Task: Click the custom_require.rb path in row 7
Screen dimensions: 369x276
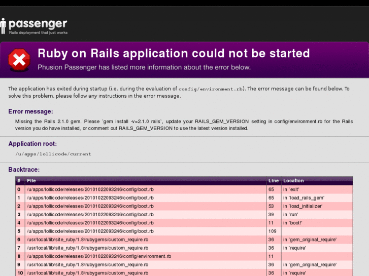Action: [x=87, y=248]
